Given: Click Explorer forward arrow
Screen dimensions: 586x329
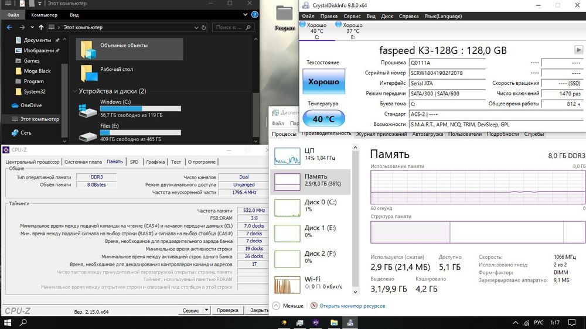Looking at the screenshot, I should (x=22, y=28).
